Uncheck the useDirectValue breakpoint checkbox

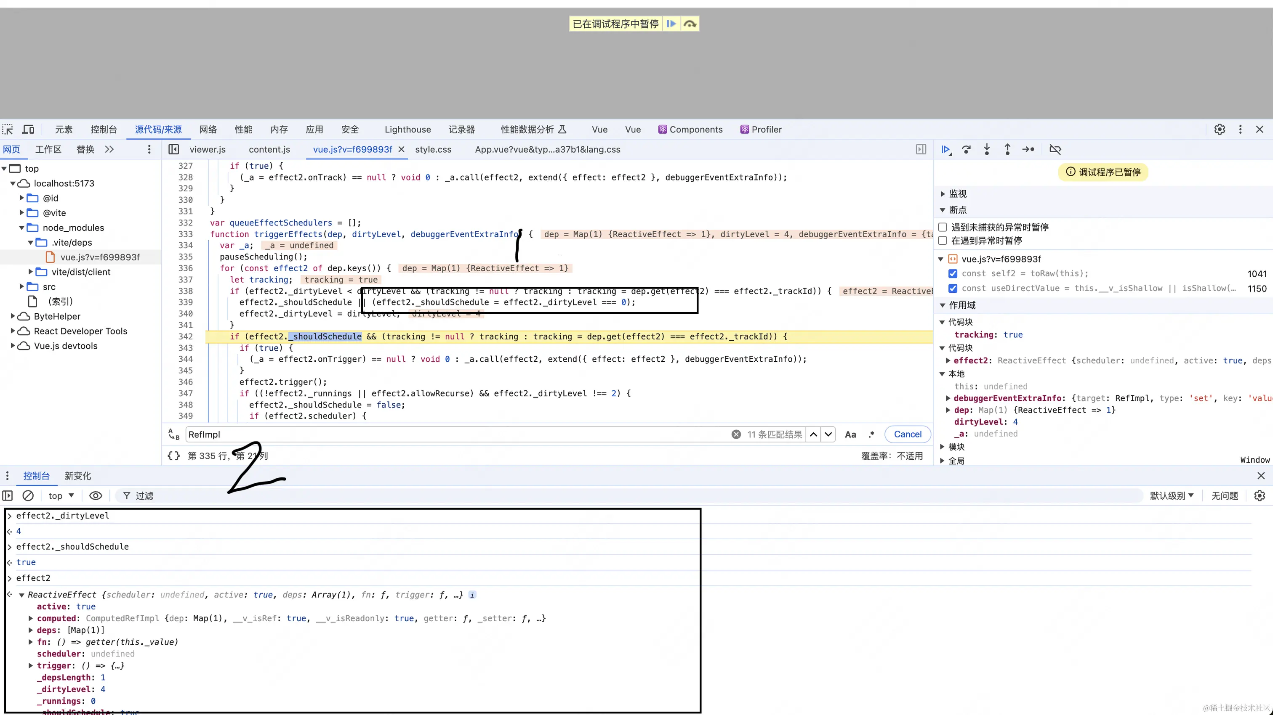[x=953, y=289]
